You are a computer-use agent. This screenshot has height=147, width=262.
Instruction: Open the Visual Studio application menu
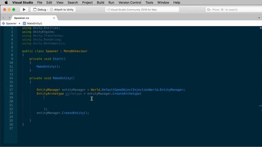pos(23,2)
